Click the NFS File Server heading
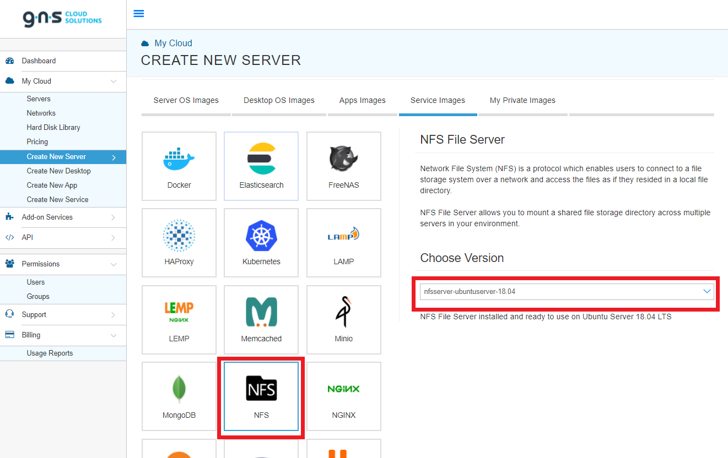This screenshot has width=728, height=458. click(462, 140)
